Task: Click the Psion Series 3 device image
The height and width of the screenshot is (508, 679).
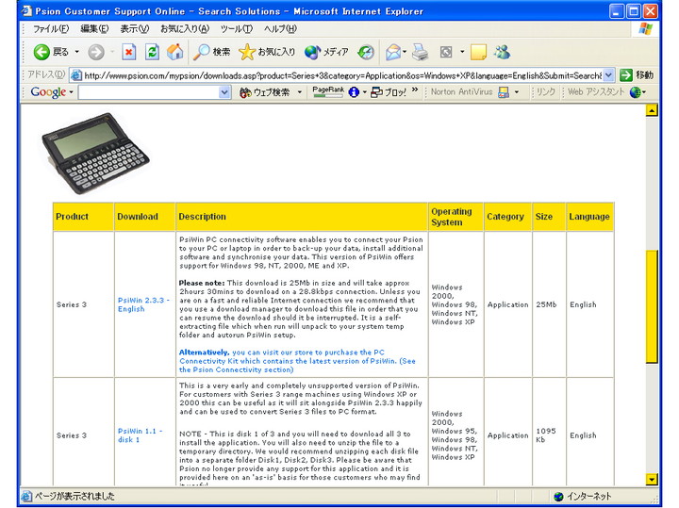Action: pyautogui.click(x=95, y=154)
